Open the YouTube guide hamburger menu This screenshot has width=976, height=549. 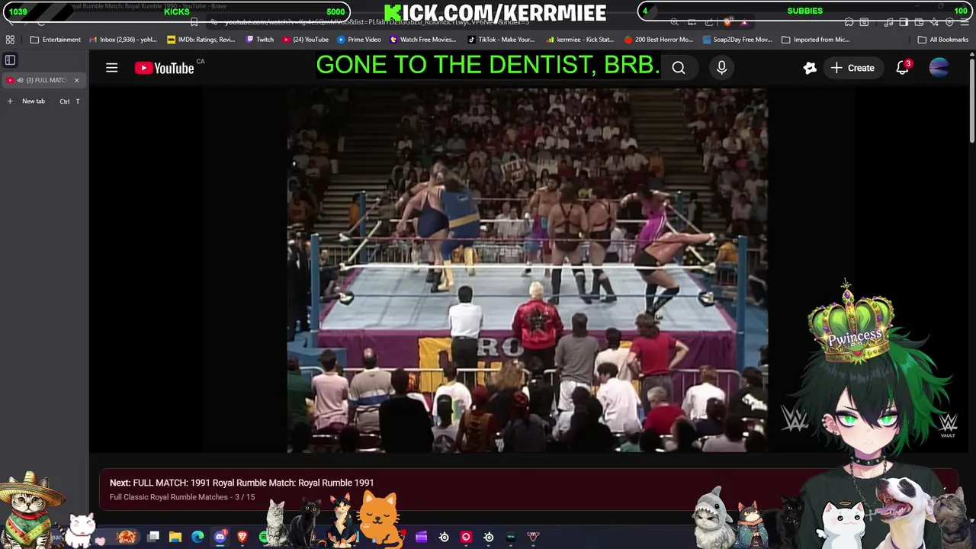click(x=112, y=68)
